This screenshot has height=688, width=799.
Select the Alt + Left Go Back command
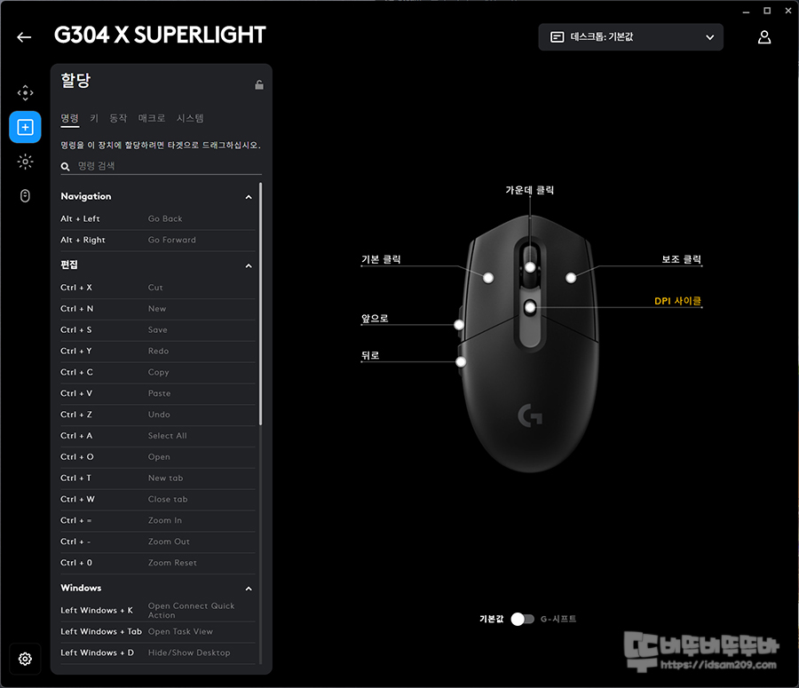157,218
